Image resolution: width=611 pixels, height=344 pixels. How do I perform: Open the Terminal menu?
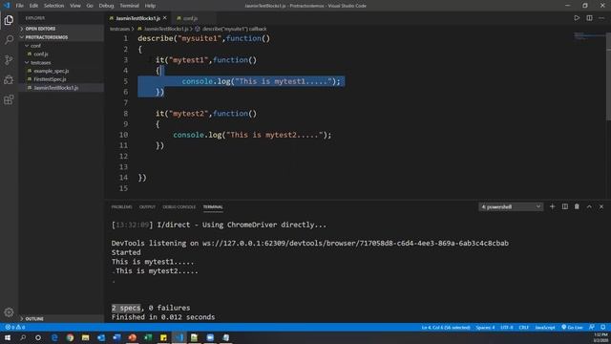[130, 6]
